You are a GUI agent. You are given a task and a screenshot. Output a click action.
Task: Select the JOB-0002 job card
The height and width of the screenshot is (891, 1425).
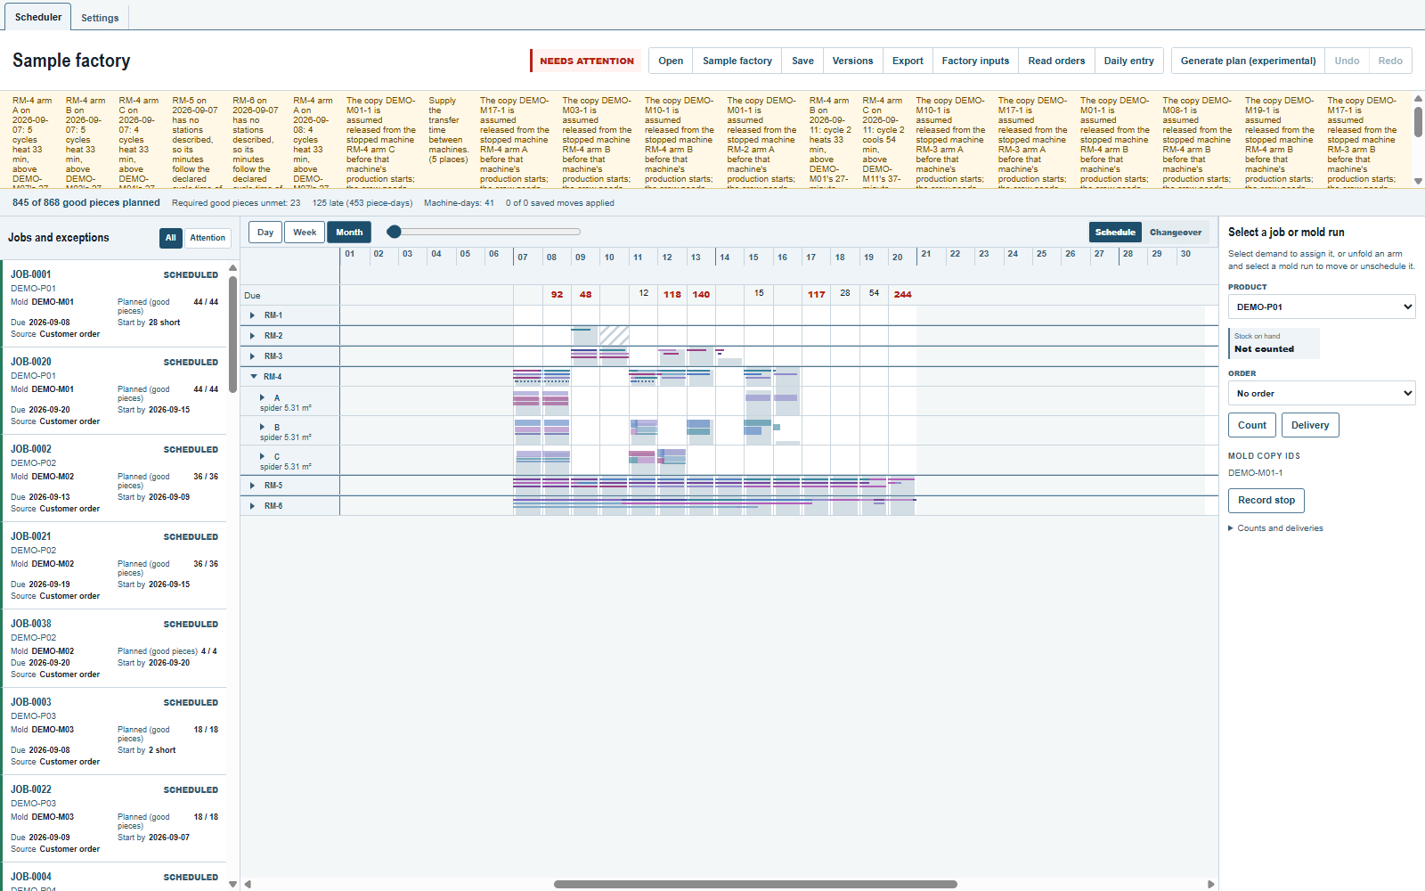114,478
